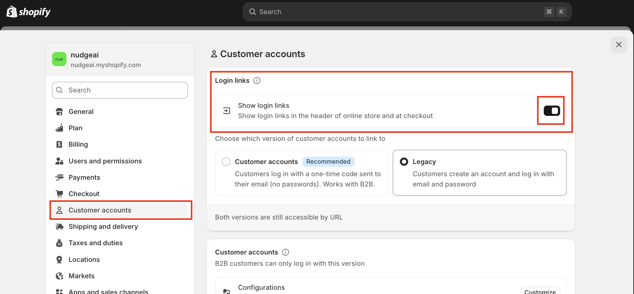Screen dimensions: 634x294
Task: Click the Payments hand icon
Action: click(x=59, y=177)
